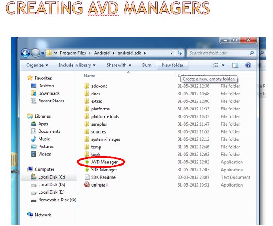Select the AVD Manager android icon

87,162
